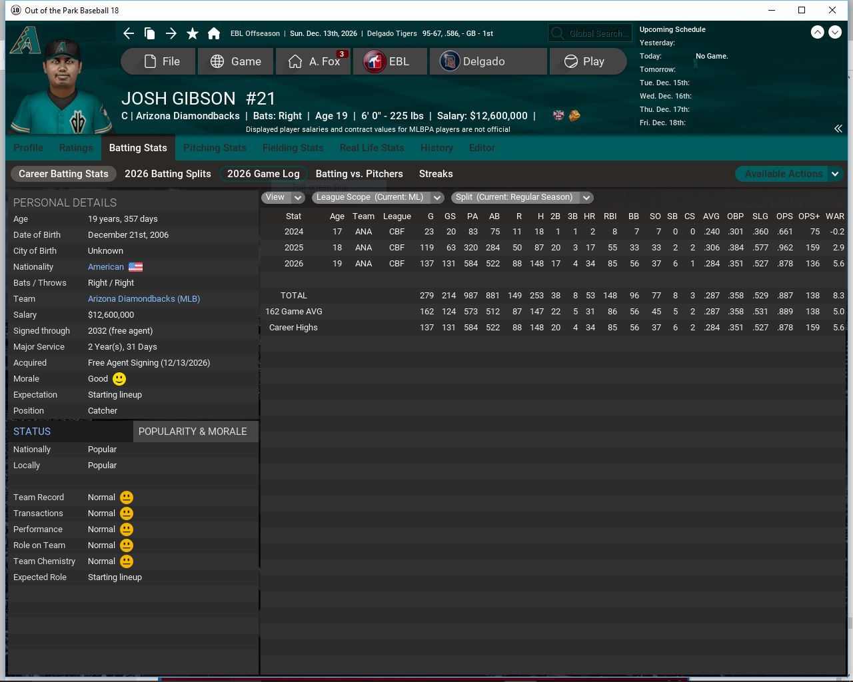Click the Diamondbacks team logo
The height and width of the screenshot is (682, 853).
(25, 41)
